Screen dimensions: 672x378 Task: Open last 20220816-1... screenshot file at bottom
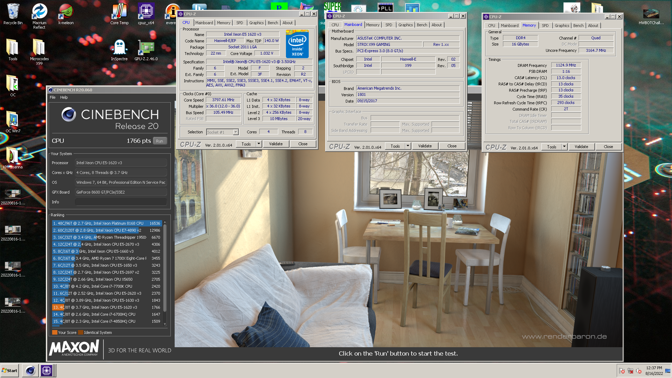(x=13, y=304)
